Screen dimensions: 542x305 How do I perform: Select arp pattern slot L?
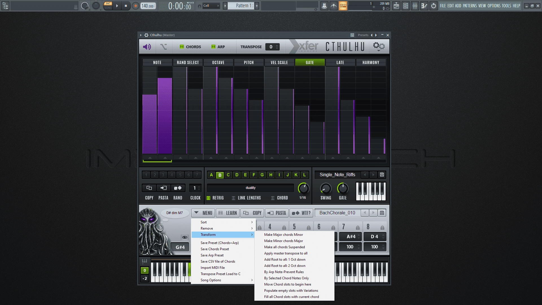[304, 175]
